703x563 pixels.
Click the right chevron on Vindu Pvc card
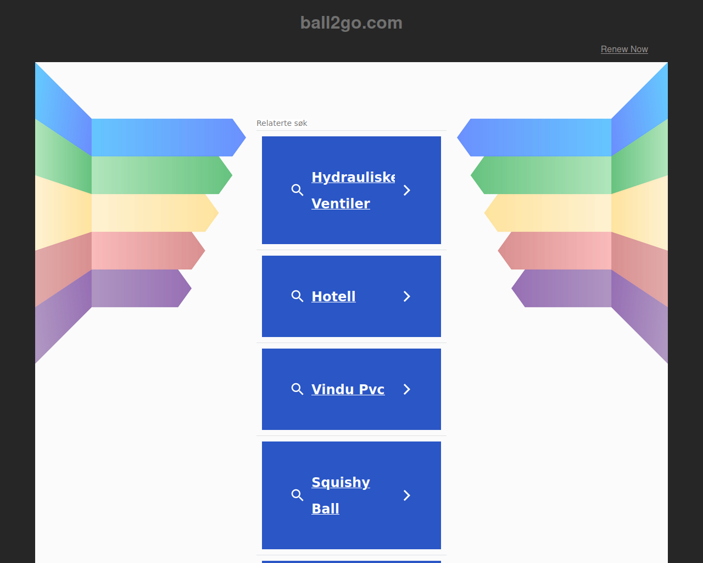click(x=407, y=389)
